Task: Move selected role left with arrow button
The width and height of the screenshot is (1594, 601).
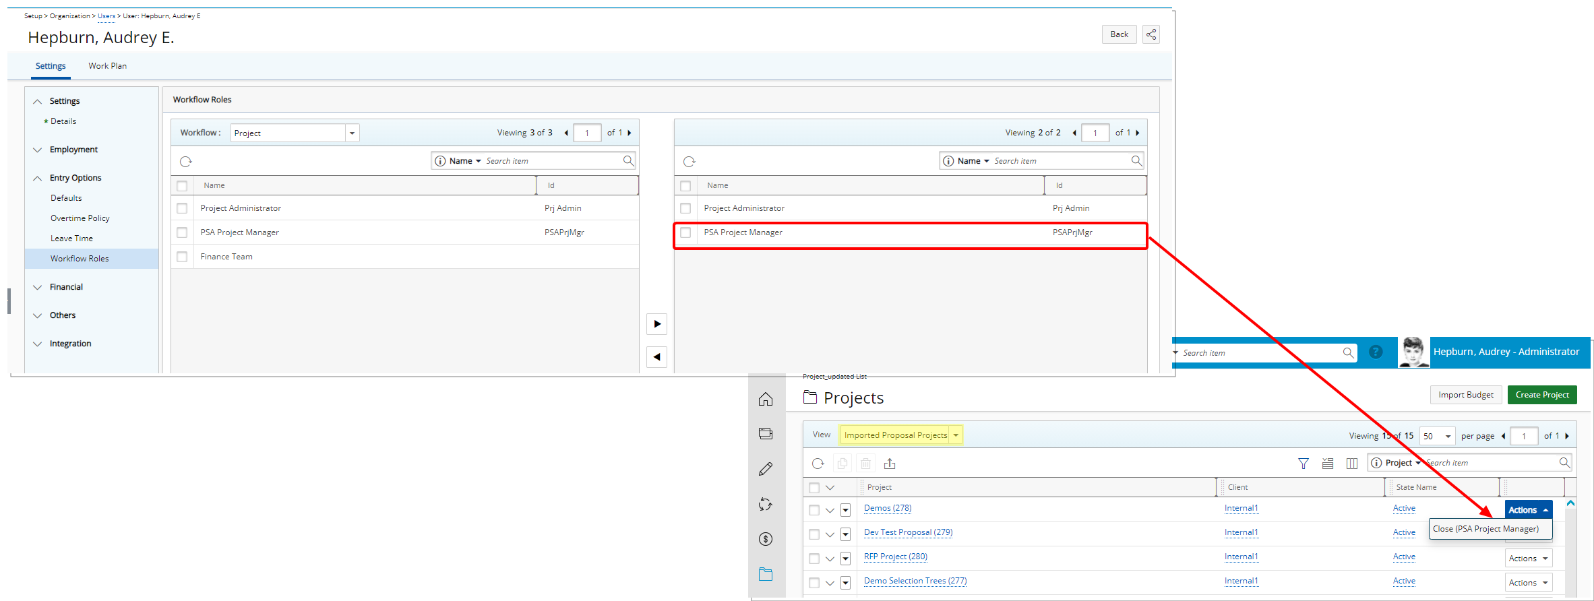Action: (x=656, y=357)
